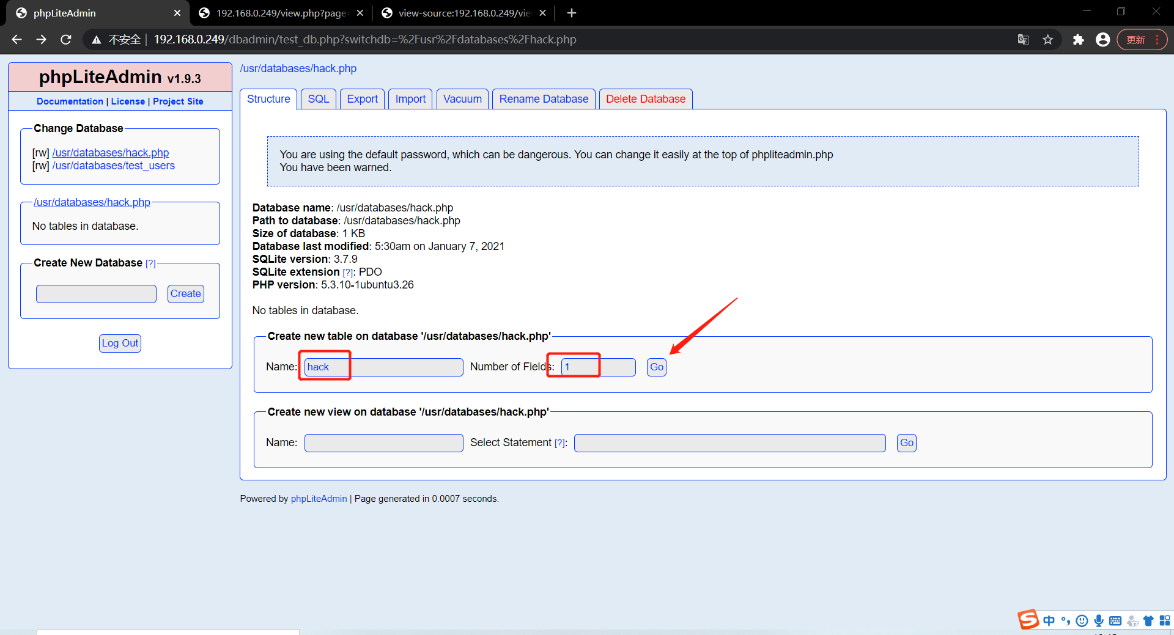Open Create New Database help [?]

pos(150,263)
